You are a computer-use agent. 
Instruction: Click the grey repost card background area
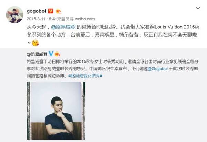click(x=145, y=110)
